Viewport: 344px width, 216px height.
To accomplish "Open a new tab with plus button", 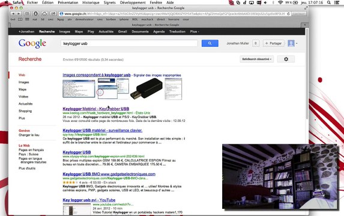I will 304,25.
